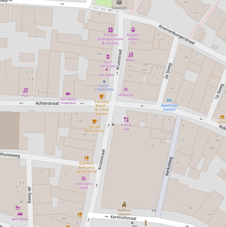Click the Kerksteeg street label

(x=168, y=166)
